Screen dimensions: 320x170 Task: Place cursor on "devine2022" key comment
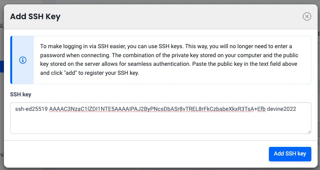[x=281, y=109]
